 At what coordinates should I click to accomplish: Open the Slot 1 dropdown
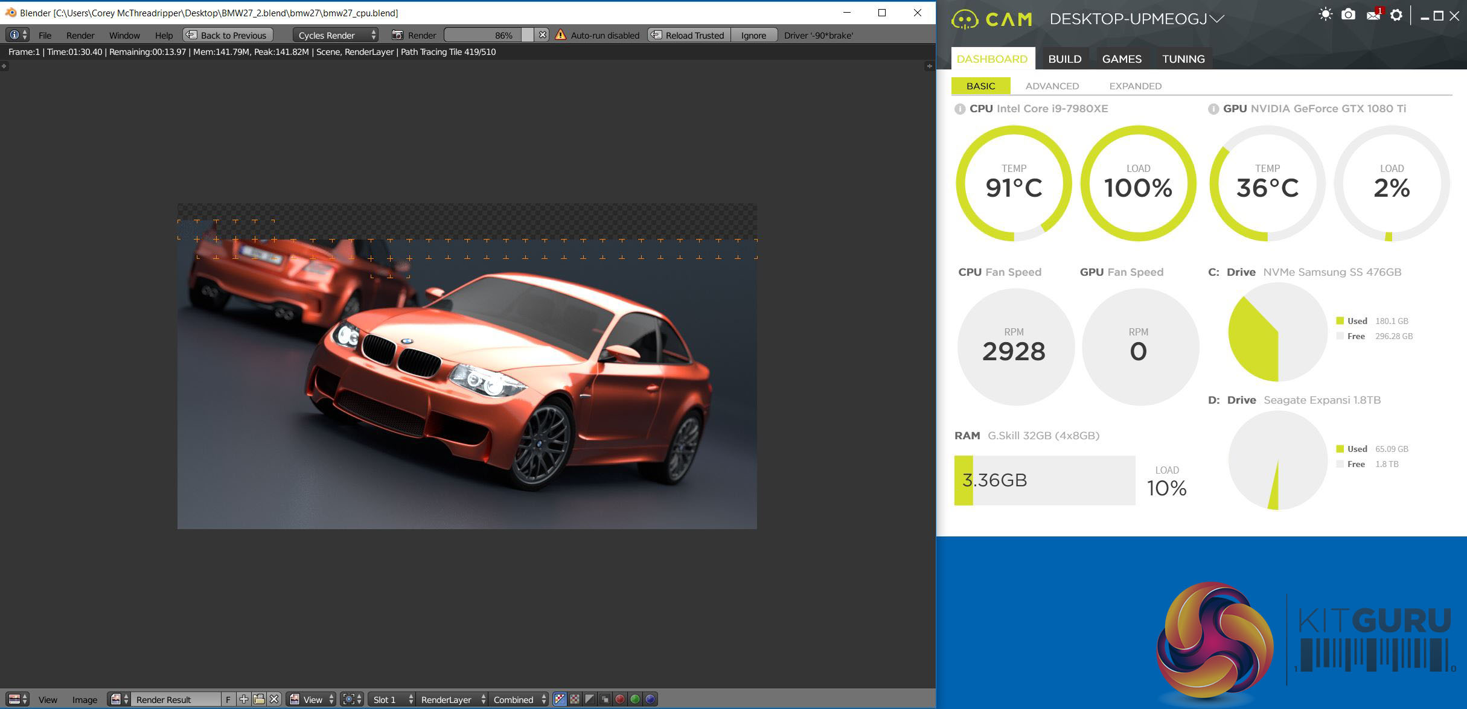pyautogui.click(x=391, y=699)
